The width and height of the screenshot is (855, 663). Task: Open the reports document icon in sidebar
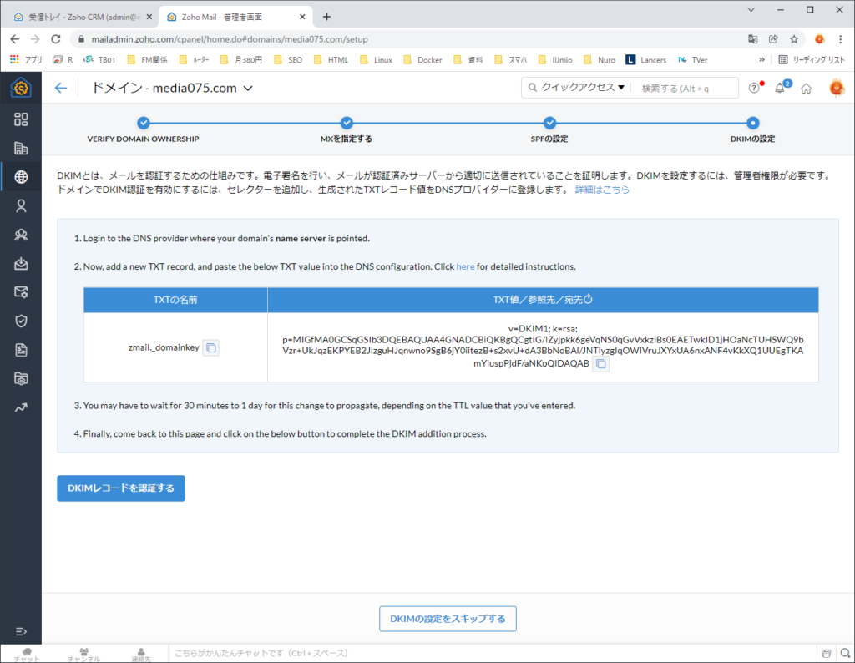click(x=21, y=350)
